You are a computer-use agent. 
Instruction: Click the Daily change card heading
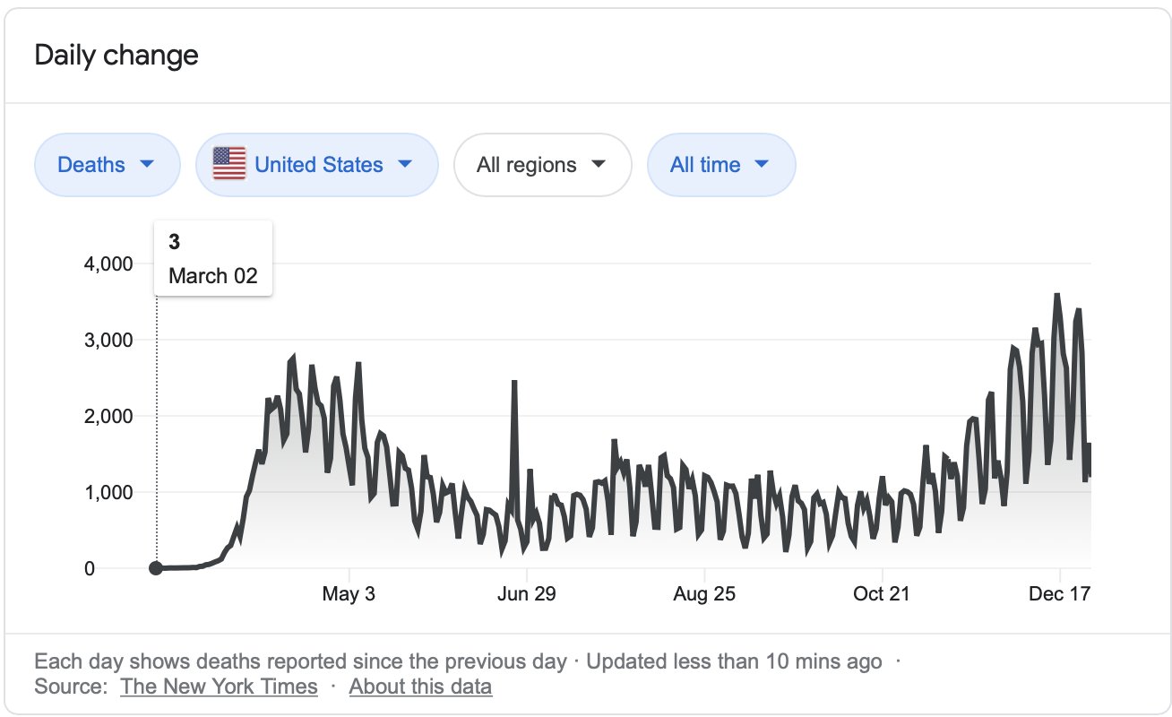click(x=116, y=56)
